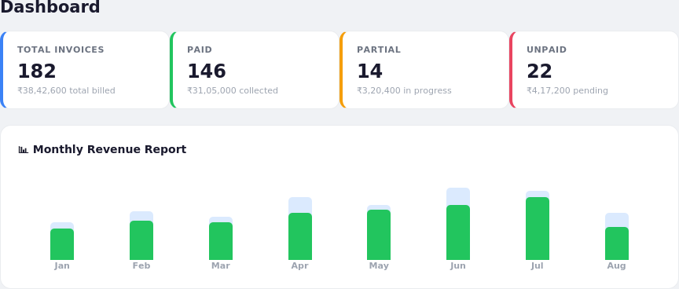
Task: Click the Mar month label
Action: (x=220, y=265)
